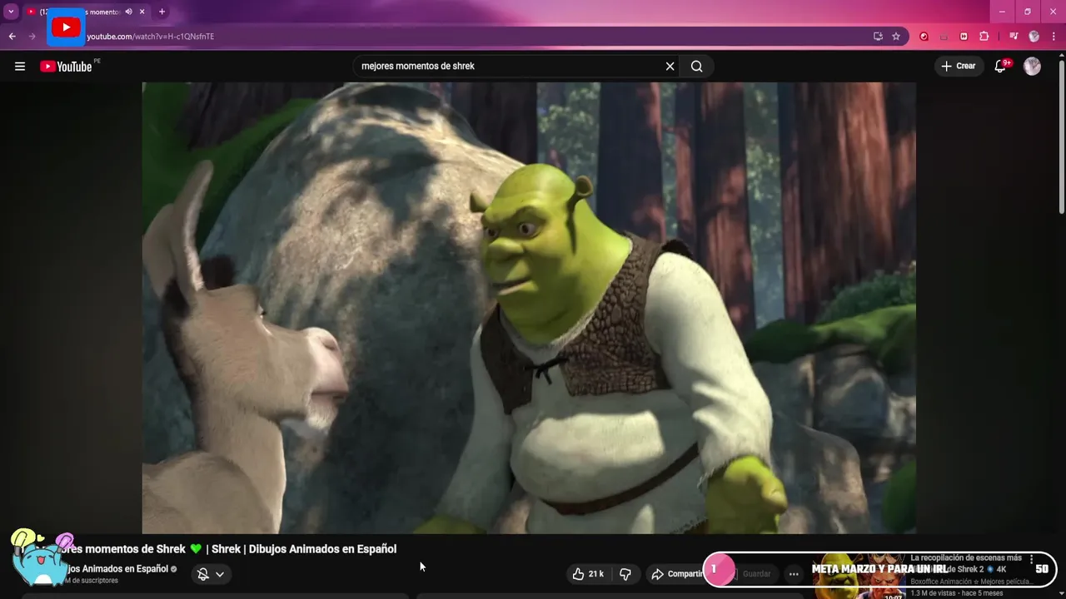The width and height of the screenshot is (1066, 599).
Task: Open the browser profile avatar in the toolbar
Action: [1034, 37]
